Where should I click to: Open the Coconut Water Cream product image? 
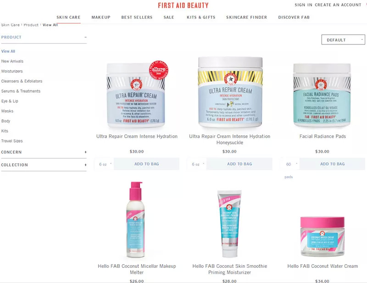coord(323,236)
